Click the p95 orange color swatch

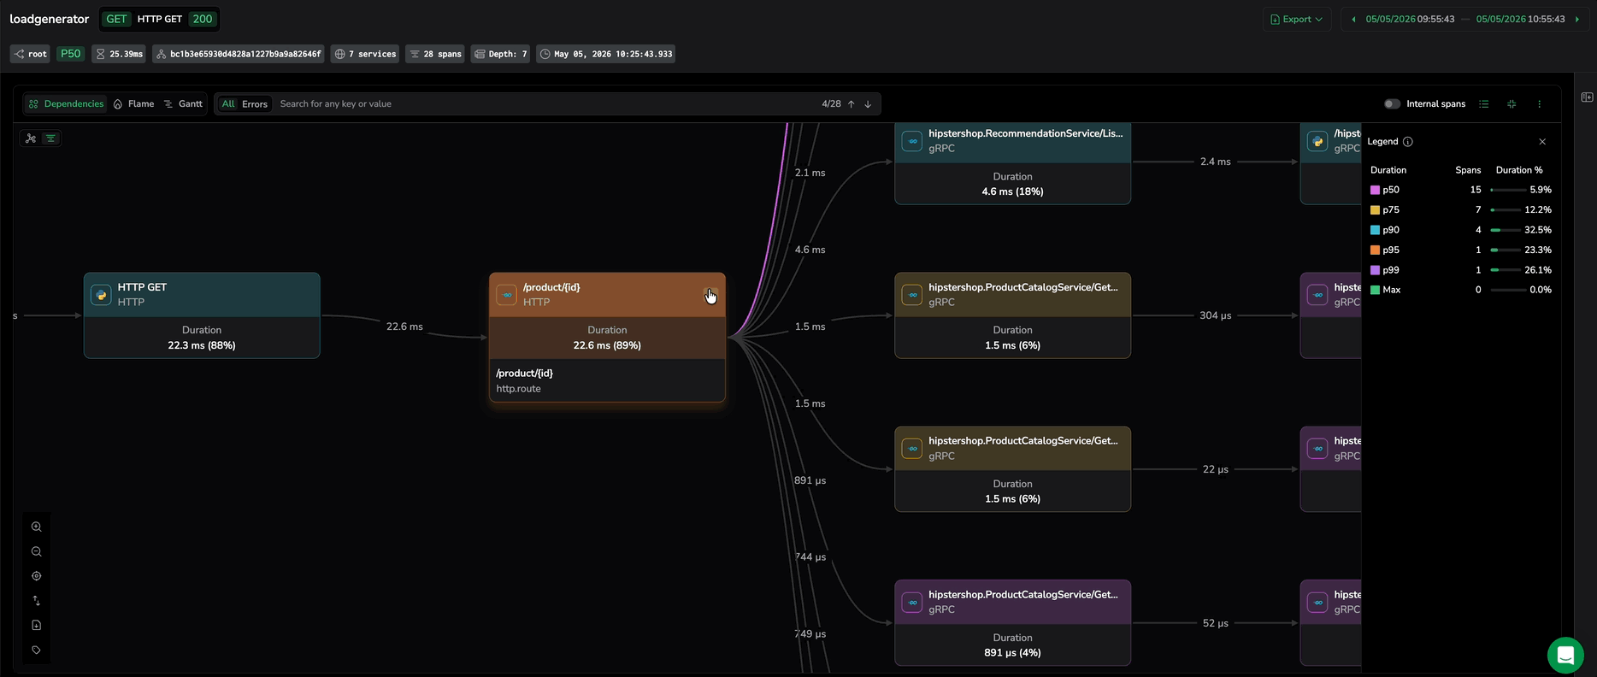coord(1375,250)
